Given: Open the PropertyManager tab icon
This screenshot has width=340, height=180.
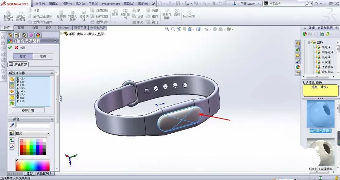Looking at the screenshot, I should (17, 35).
